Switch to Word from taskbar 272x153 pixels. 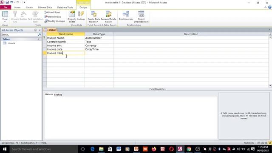119,149
